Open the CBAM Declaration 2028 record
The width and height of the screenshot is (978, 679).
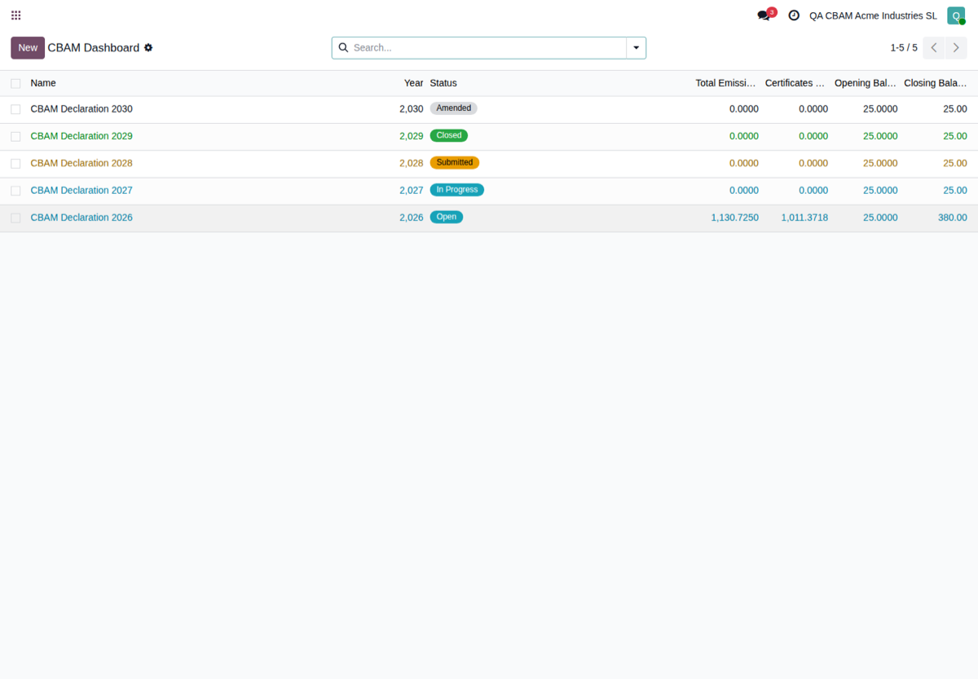pyautogui.click(x=81, y=163)
